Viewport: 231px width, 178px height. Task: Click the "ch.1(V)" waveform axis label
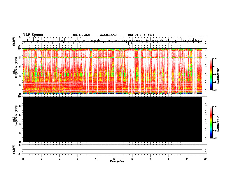[14, 41]
